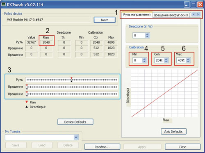Screen dimensions: 205x153
Task: Close the DXTweak window with X
Action: tap(200, 5)
